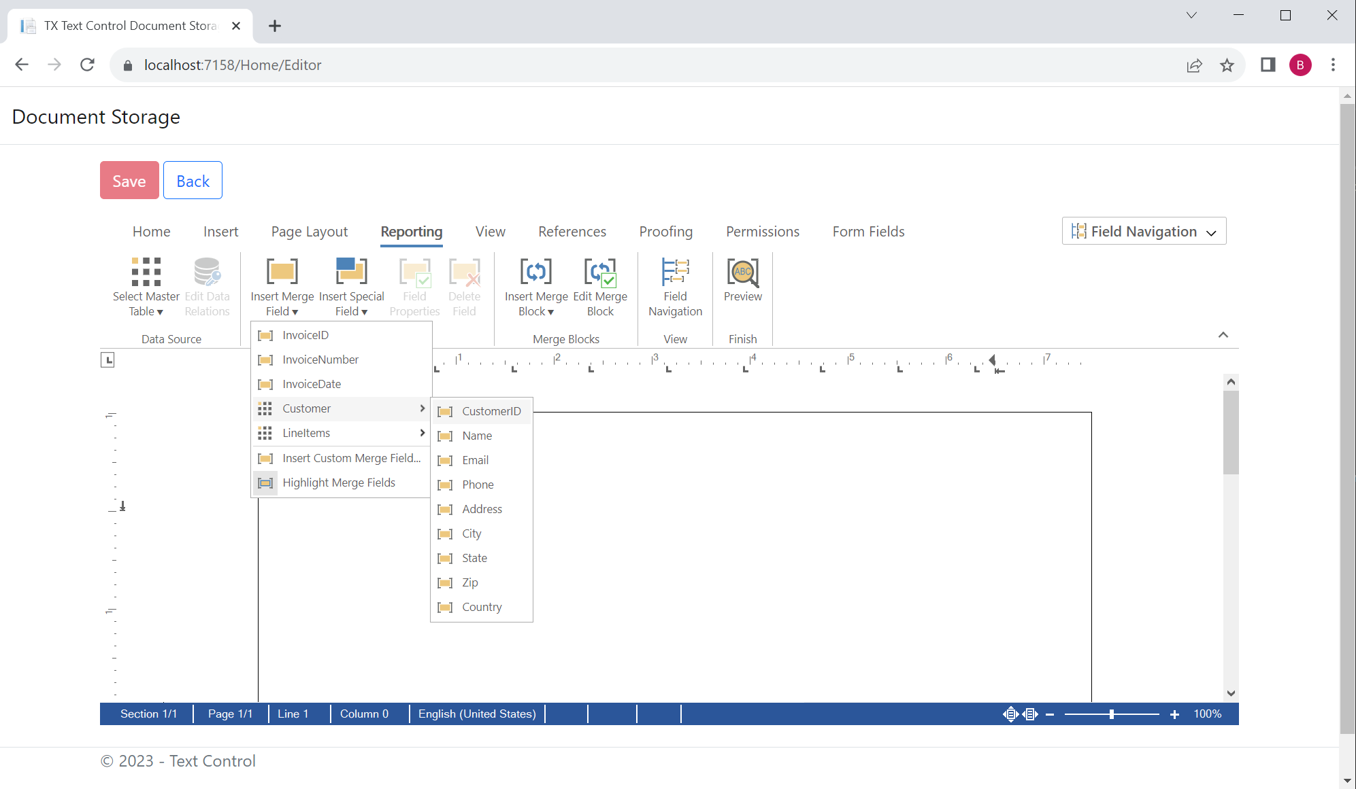Select InvoiceNumber from the merge field menu

coord(320,360)
